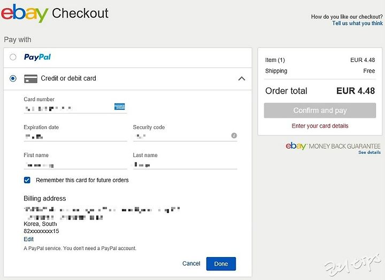The image size is (385, 280).
Task: Open Tell us what you think link
Action: point(357,24)
